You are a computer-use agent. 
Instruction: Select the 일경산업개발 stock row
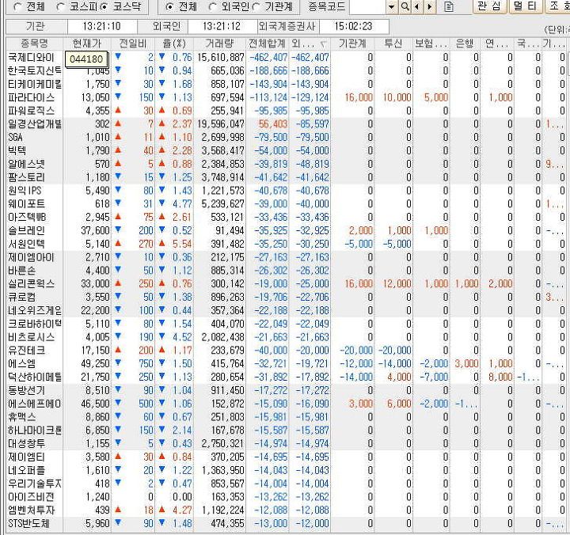(285, 124)
